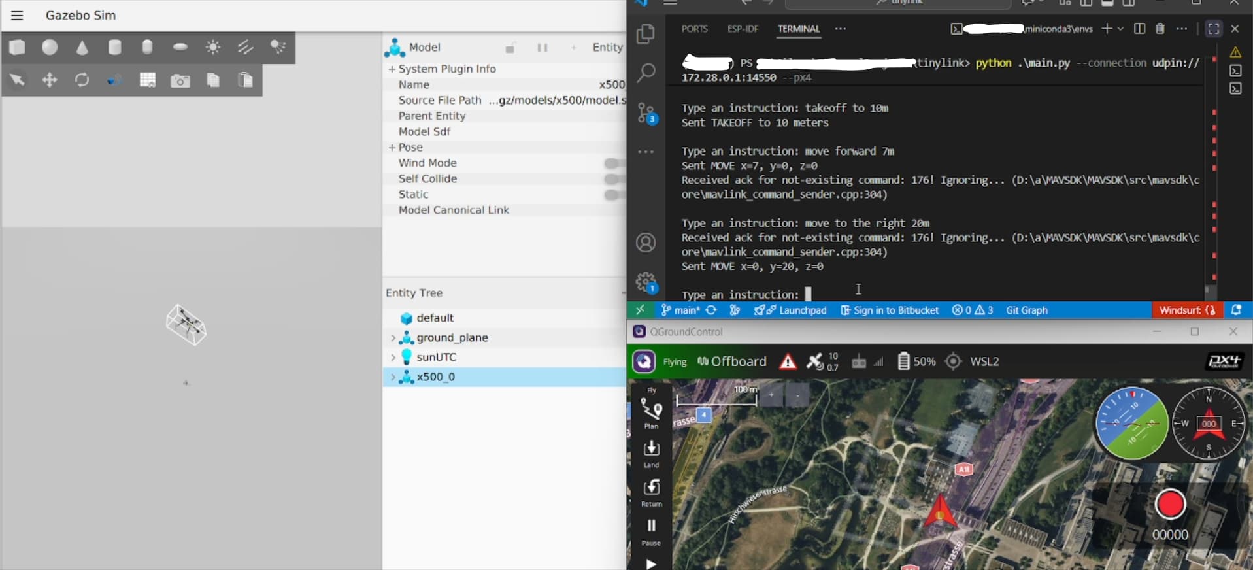
Task: Click the Return to launch button
Action: [x=651, y=492]
